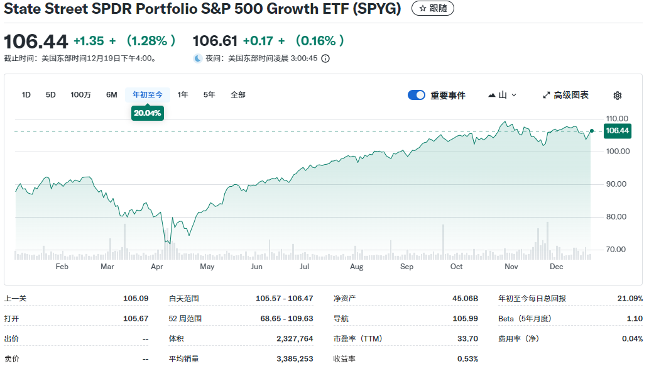Click the crescent moon night session icon
This screenshot has width=649, height=366.
pyautogui.click(x=197, y=58)
